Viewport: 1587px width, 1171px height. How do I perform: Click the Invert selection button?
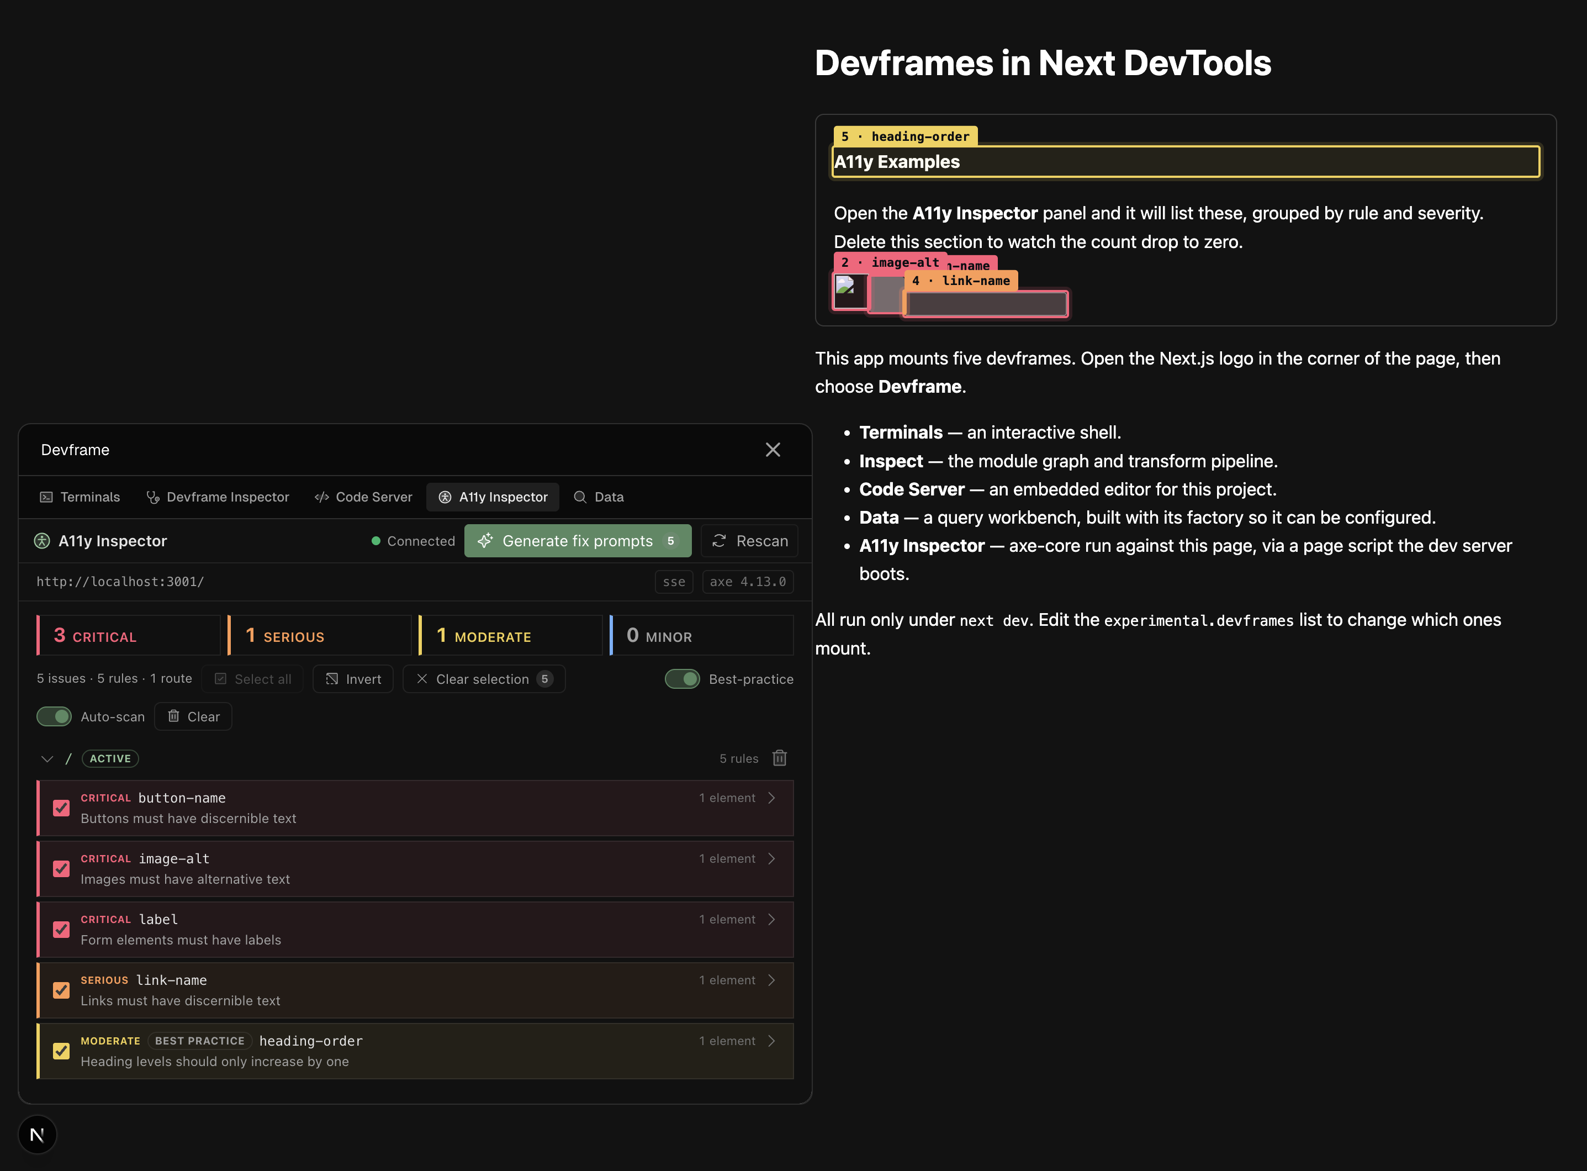(x=353, y=679)
